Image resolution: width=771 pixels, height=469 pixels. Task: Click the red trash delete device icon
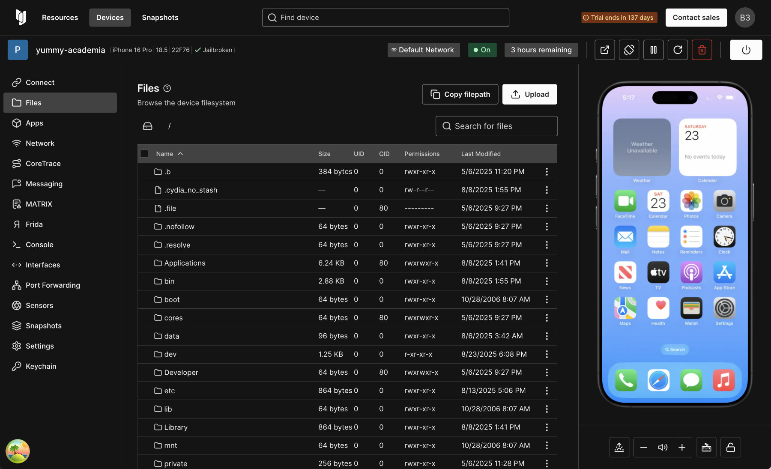point(702,50)
